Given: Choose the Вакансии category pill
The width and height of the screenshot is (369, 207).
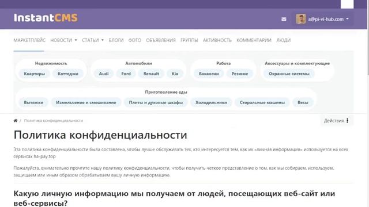Looking at the screenshot, I should tap(209, 74).
